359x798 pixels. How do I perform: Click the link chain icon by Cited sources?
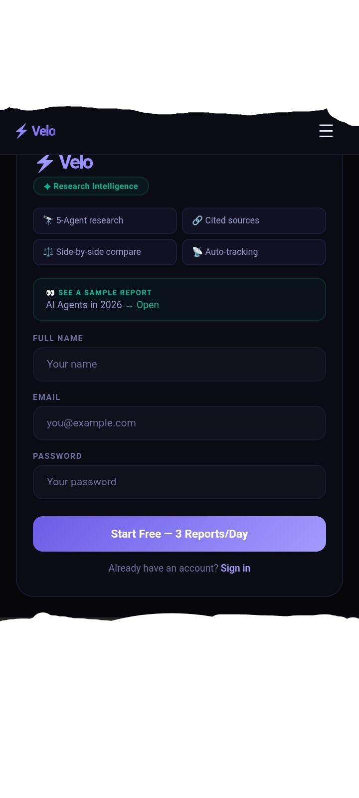[x=197, y=220]
